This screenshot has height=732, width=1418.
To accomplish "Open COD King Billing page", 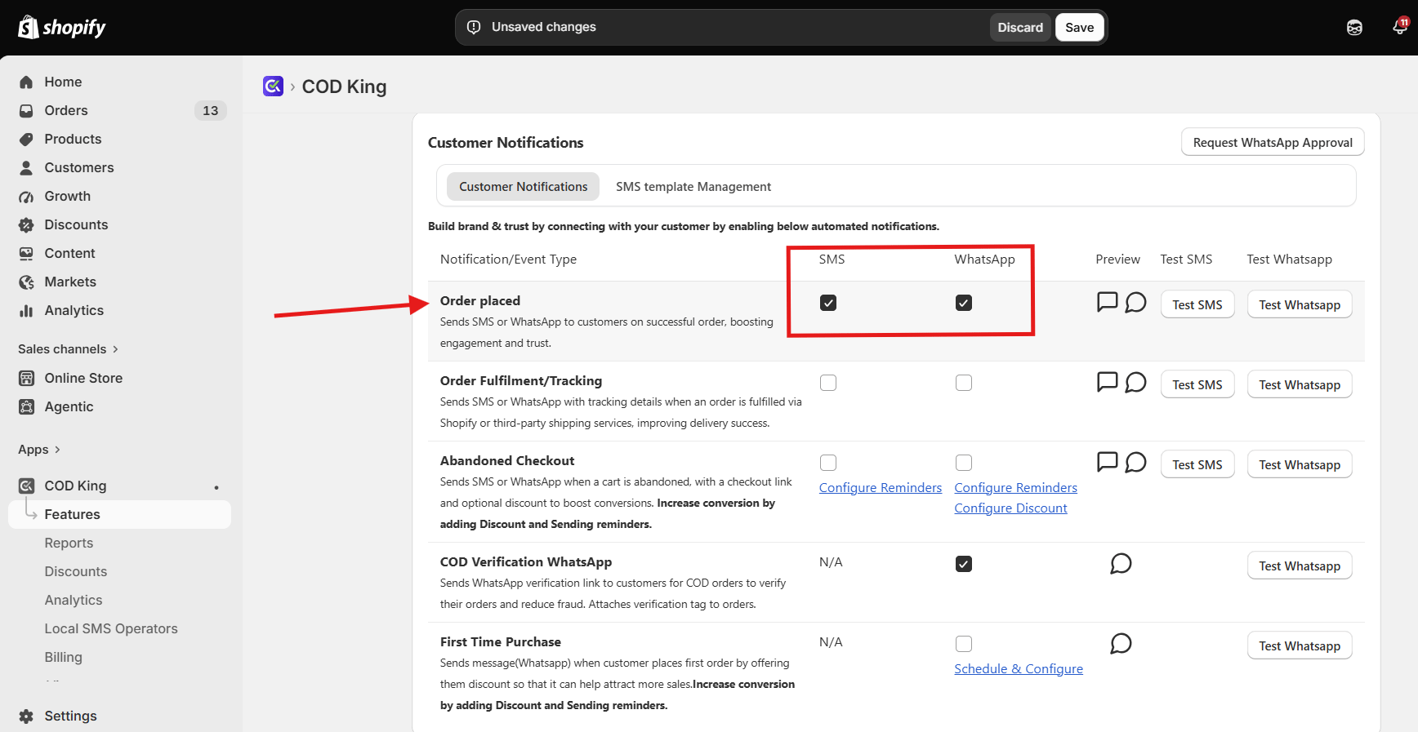I will coord(63,657).
